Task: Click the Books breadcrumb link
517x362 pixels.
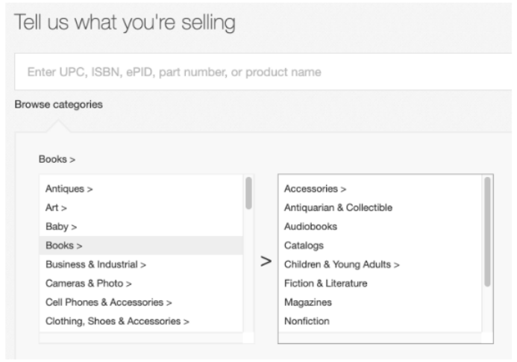Action: click(57, 159)
